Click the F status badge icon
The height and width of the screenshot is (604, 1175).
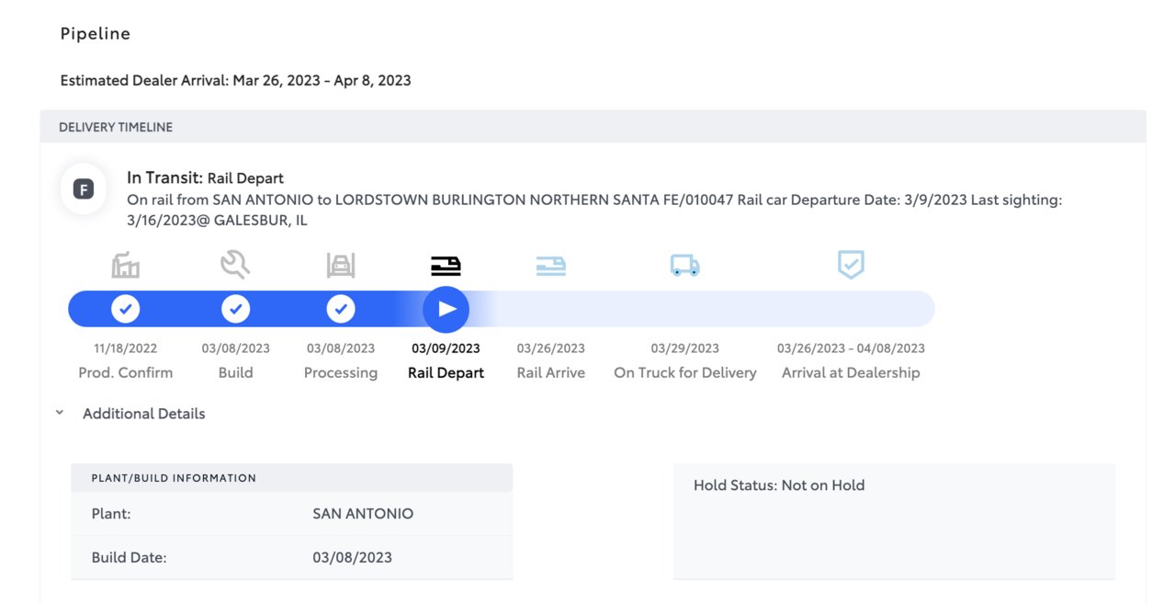pos(83,189)
